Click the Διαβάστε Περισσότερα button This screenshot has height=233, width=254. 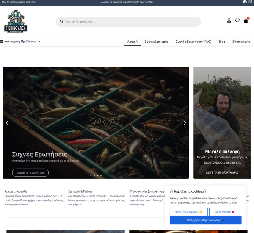(x=30, y=173)
